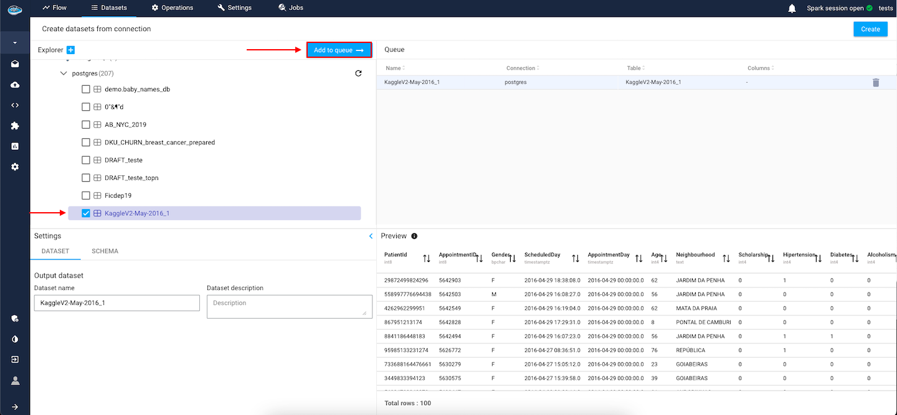The width and height of the screenshot is (897, 415).
Task: Click the refresh icon for postgres connection
Action: pyautogui.click(x=358, y=73)
